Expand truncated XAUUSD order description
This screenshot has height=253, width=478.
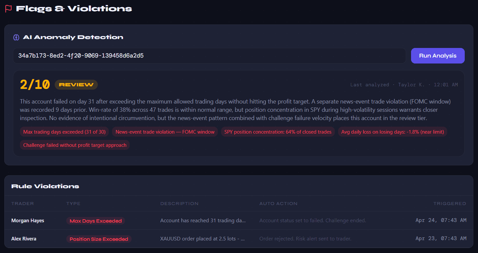click(x=202, y=239)
